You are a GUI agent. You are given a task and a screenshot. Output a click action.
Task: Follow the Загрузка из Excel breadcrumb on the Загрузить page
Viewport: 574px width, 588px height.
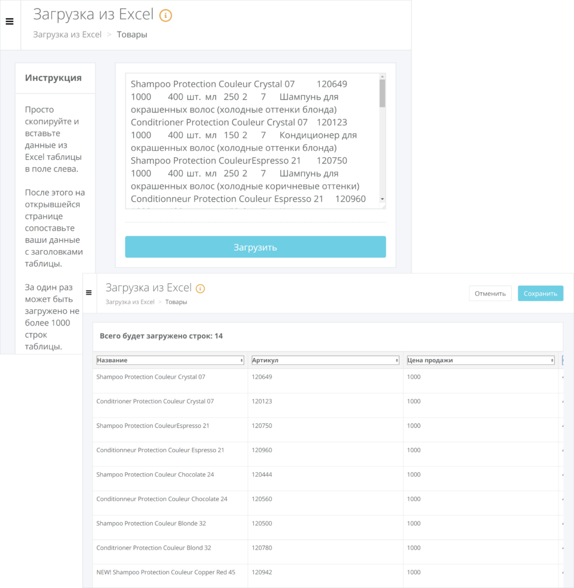[67, 34]
